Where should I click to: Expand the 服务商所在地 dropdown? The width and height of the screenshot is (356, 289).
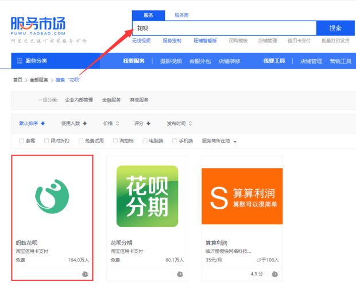pos(219,141)
